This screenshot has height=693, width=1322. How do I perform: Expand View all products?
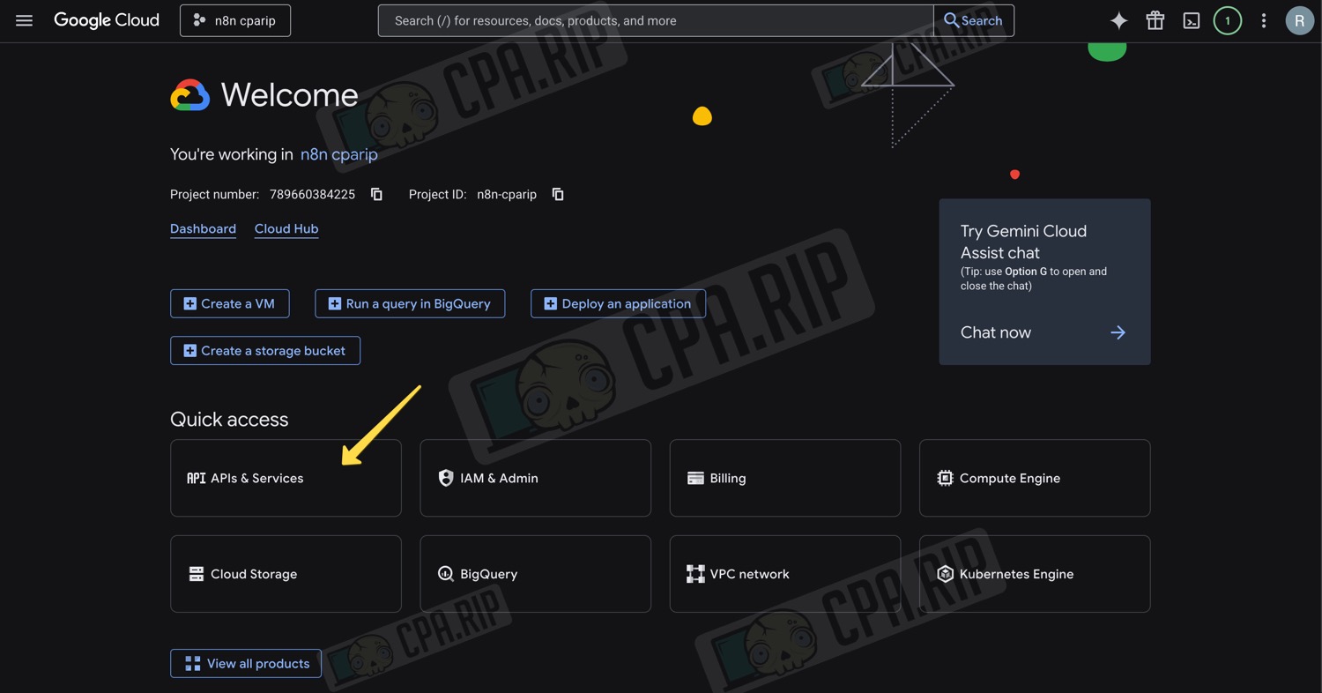[246, 663]
